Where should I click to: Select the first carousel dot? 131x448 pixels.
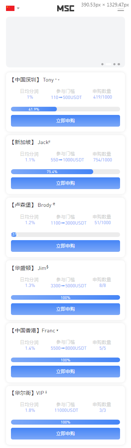(102, 64)
